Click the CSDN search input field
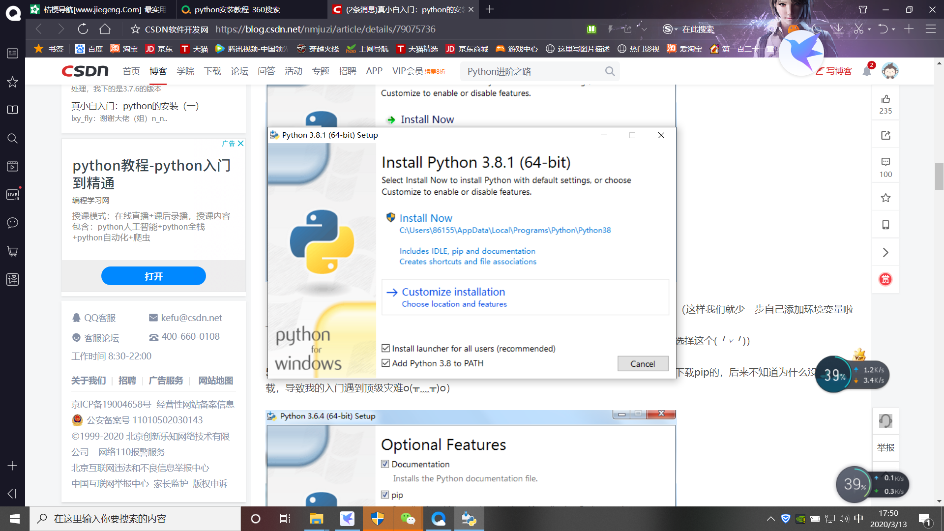Image resolution: width=944 pixels, height=531 pixels. (531, 71)
